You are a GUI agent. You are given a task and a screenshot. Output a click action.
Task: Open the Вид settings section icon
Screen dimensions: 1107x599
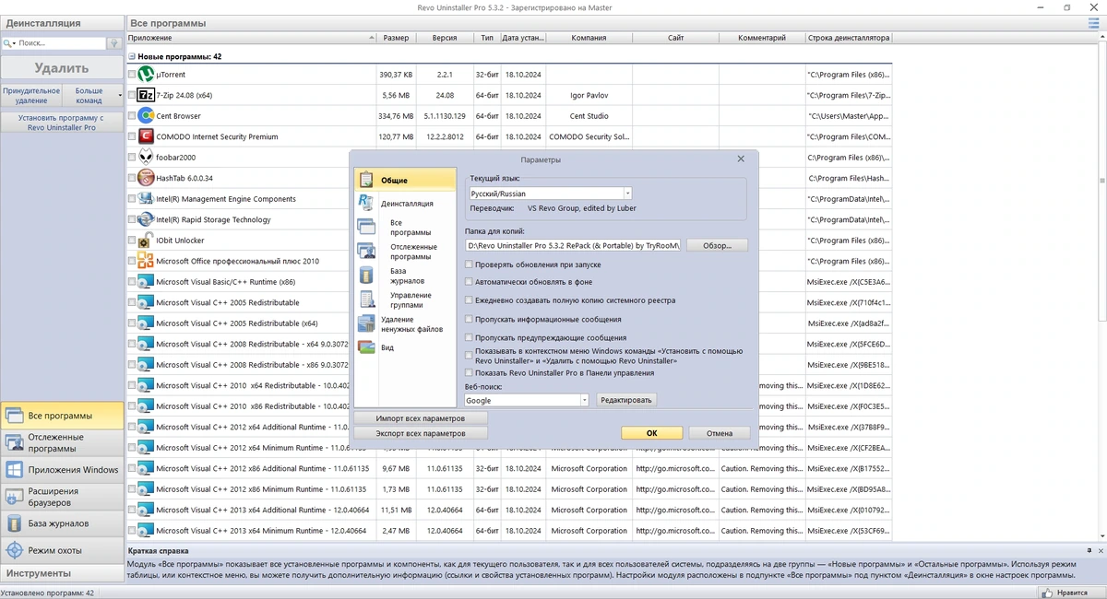366,347
